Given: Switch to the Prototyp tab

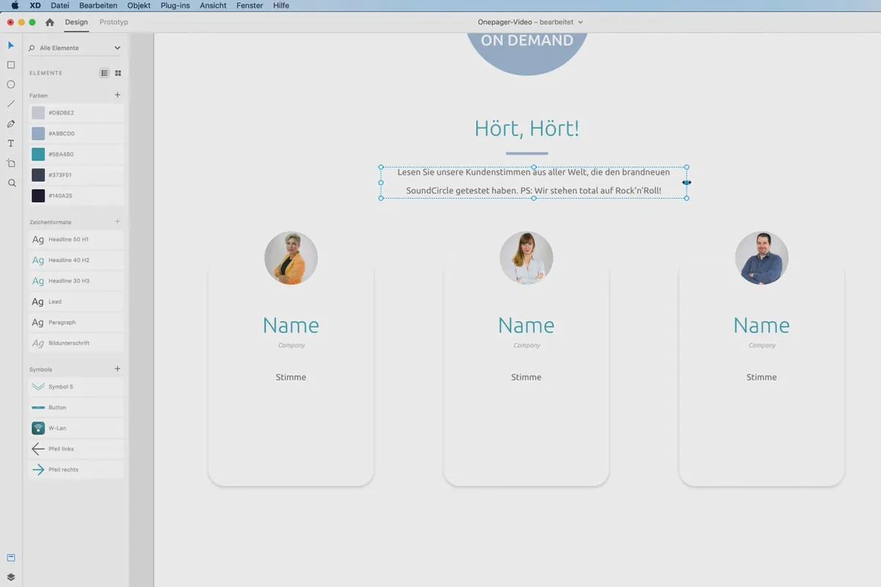Looking at the screenshot, I should [x=114, y=22].
